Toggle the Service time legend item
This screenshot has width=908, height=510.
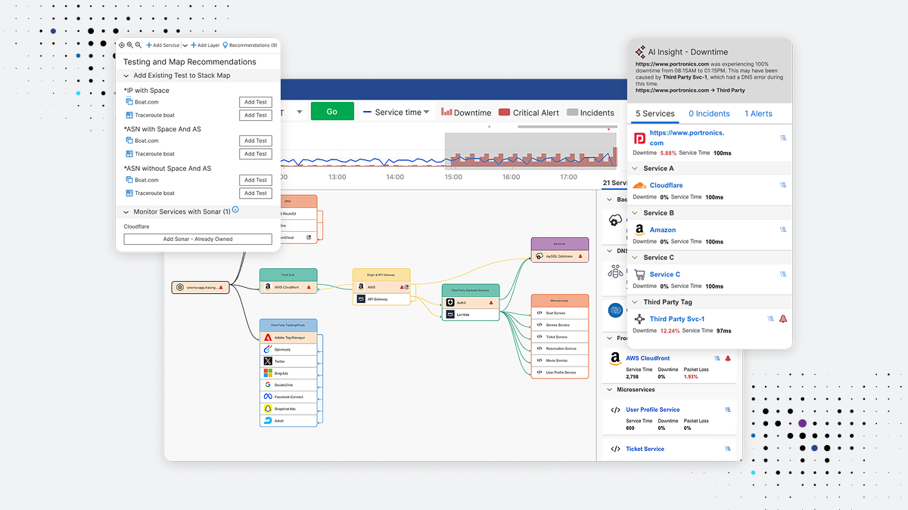(396, 113)
